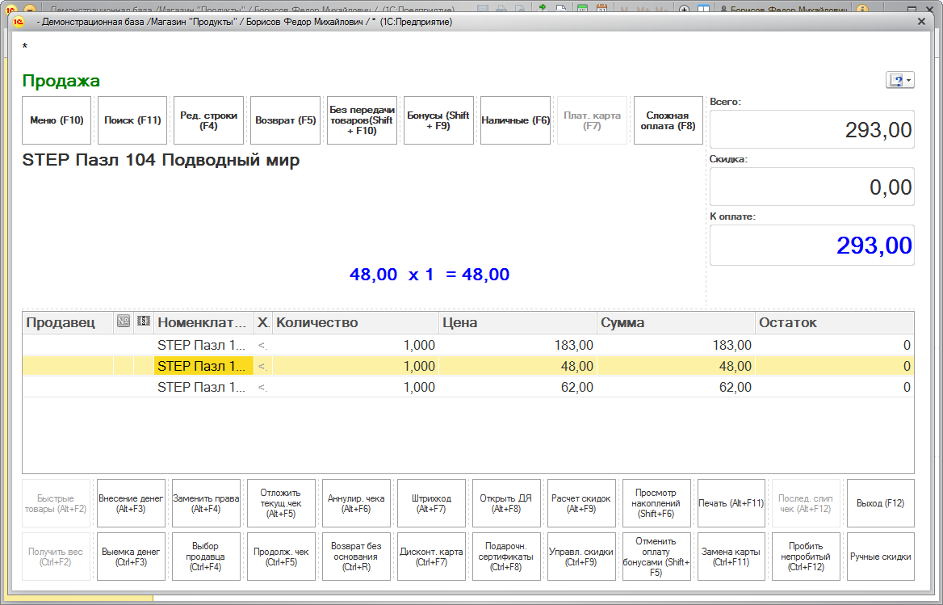Pay with Наличные (F6)
943x605 pixels.
(x=515, y=120)
